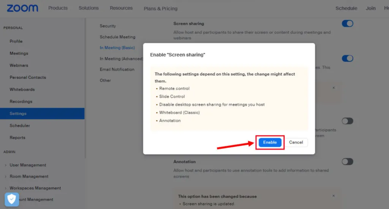Click the dialog title Enable "Screen sharing"
Image resolution: width=389 pixels, height=209 pixels.
178,55
